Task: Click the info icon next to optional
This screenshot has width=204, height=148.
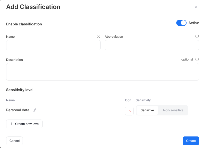Action: (197, 60)
